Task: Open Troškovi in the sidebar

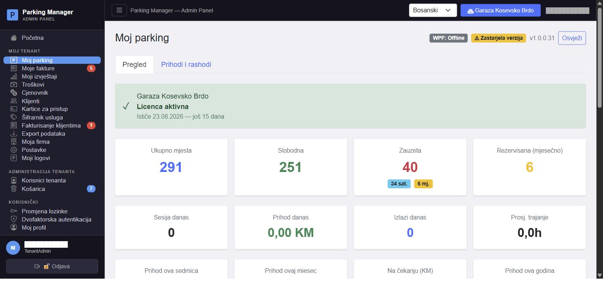Action: [x=52, y=85]
